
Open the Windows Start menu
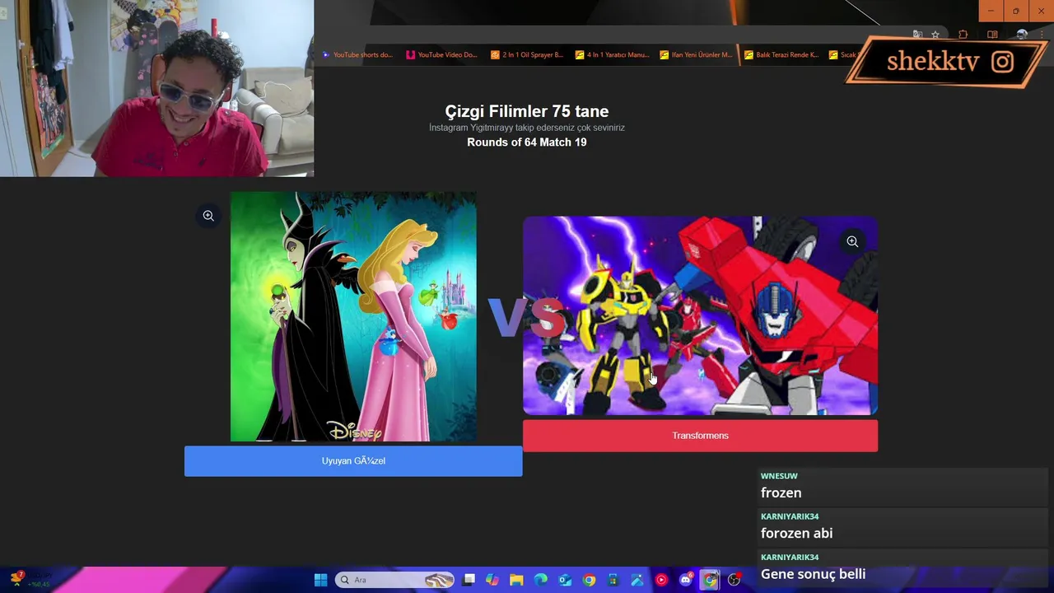click(x=320, y=580)
